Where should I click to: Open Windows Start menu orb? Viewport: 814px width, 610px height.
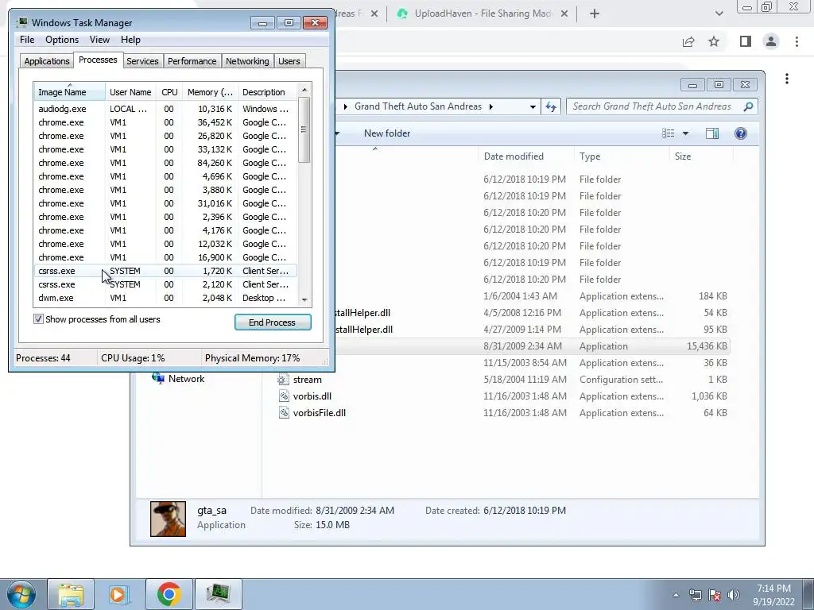tap(21, 594)
